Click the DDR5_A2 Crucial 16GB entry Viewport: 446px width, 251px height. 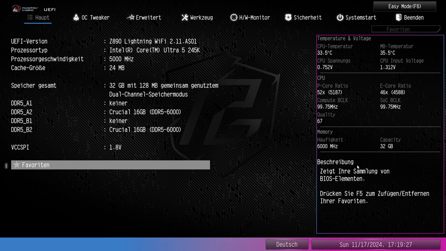145,112
